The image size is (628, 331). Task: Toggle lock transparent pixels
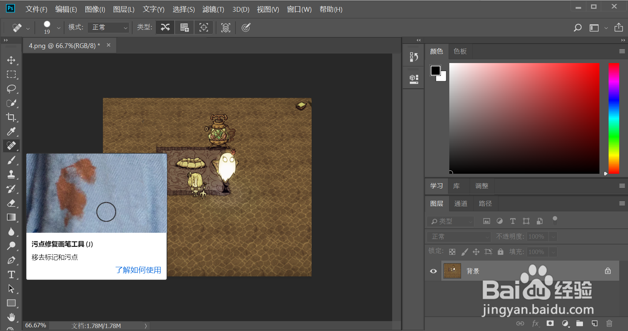pos(452,252)
